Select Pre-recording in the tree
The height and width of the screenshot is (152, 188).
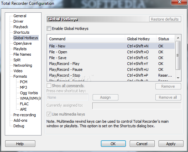[25, 115]
